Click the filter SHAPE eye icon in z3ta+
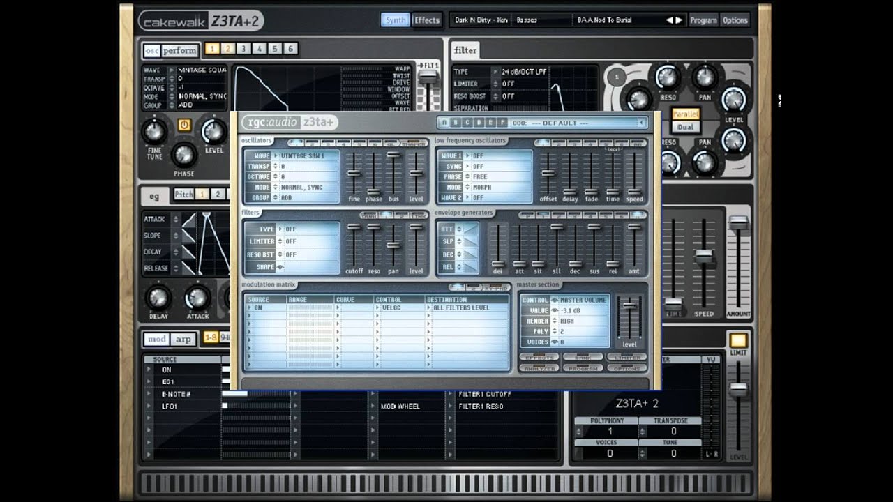Screen dimensions: 893x502 point(280,267)
